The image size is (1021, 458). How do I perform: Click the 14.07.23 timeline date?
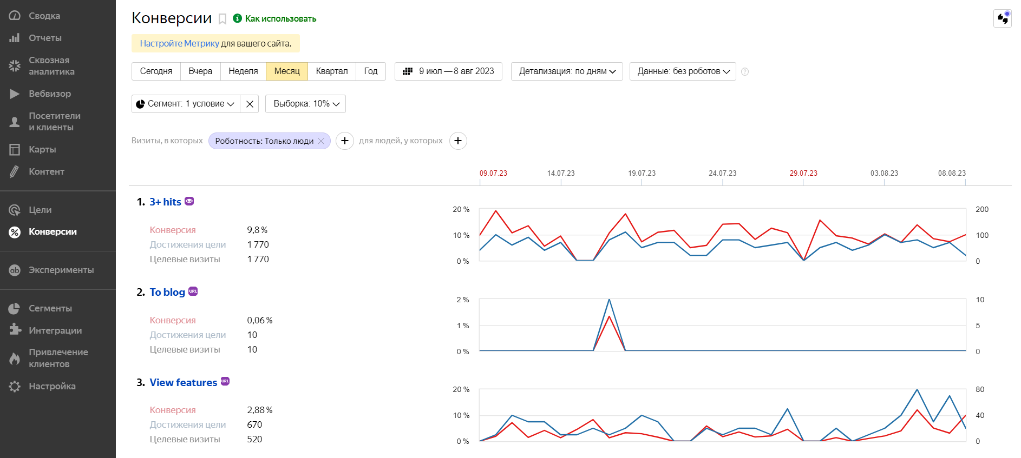coord(561,173)
